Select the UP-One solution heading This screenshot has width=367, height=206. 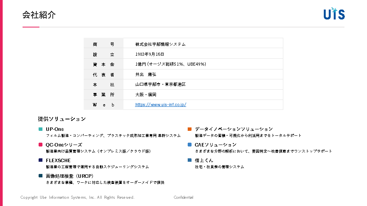tap(55, 129)
